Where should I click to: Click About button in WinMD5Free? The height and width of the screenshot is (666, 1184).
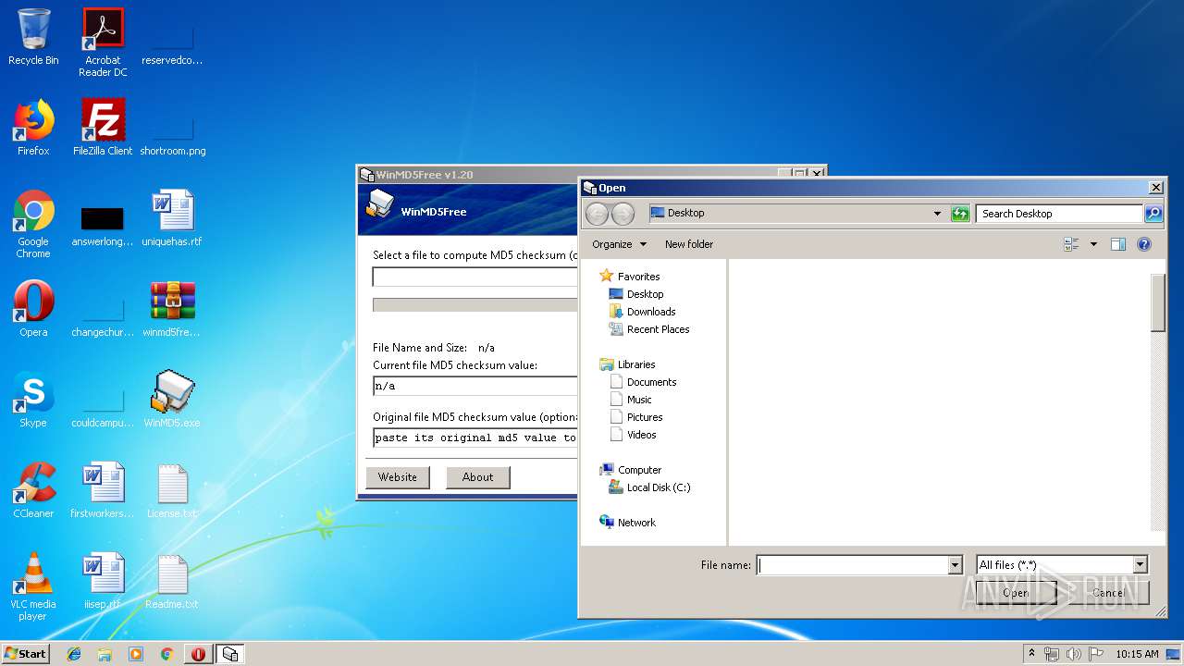click(477, 477)
